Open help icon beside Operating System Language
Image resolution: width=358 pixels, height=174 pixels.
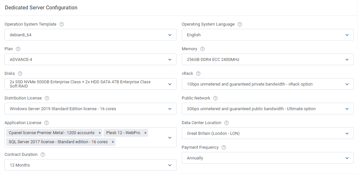click(240, 24)
